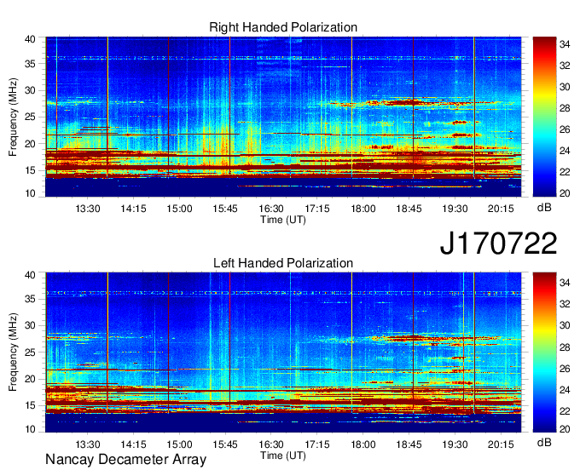Click the 15:45 time tick on the Right Handed plot
The image size is (580, 470).
point(225,209)
